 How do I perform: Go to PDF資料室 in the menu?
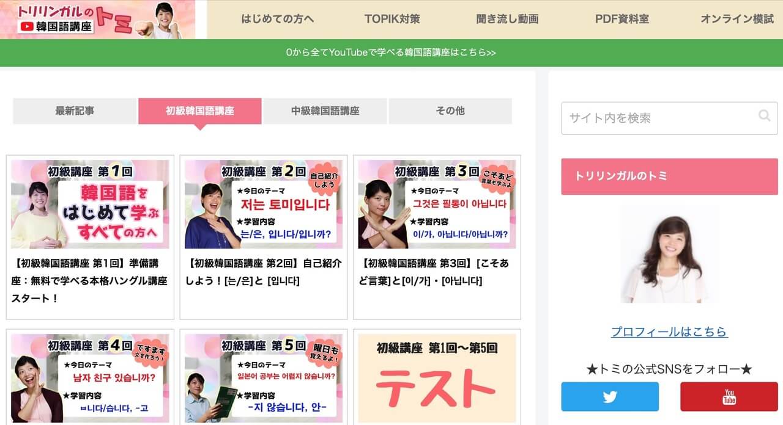point(622,19)
